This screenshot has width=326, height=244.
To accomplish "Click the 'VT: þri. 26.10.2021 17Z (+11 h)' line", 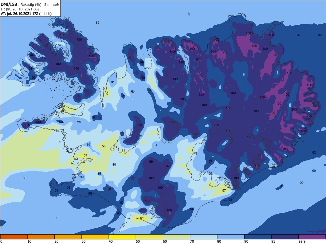I will click(x=26, y=14).
